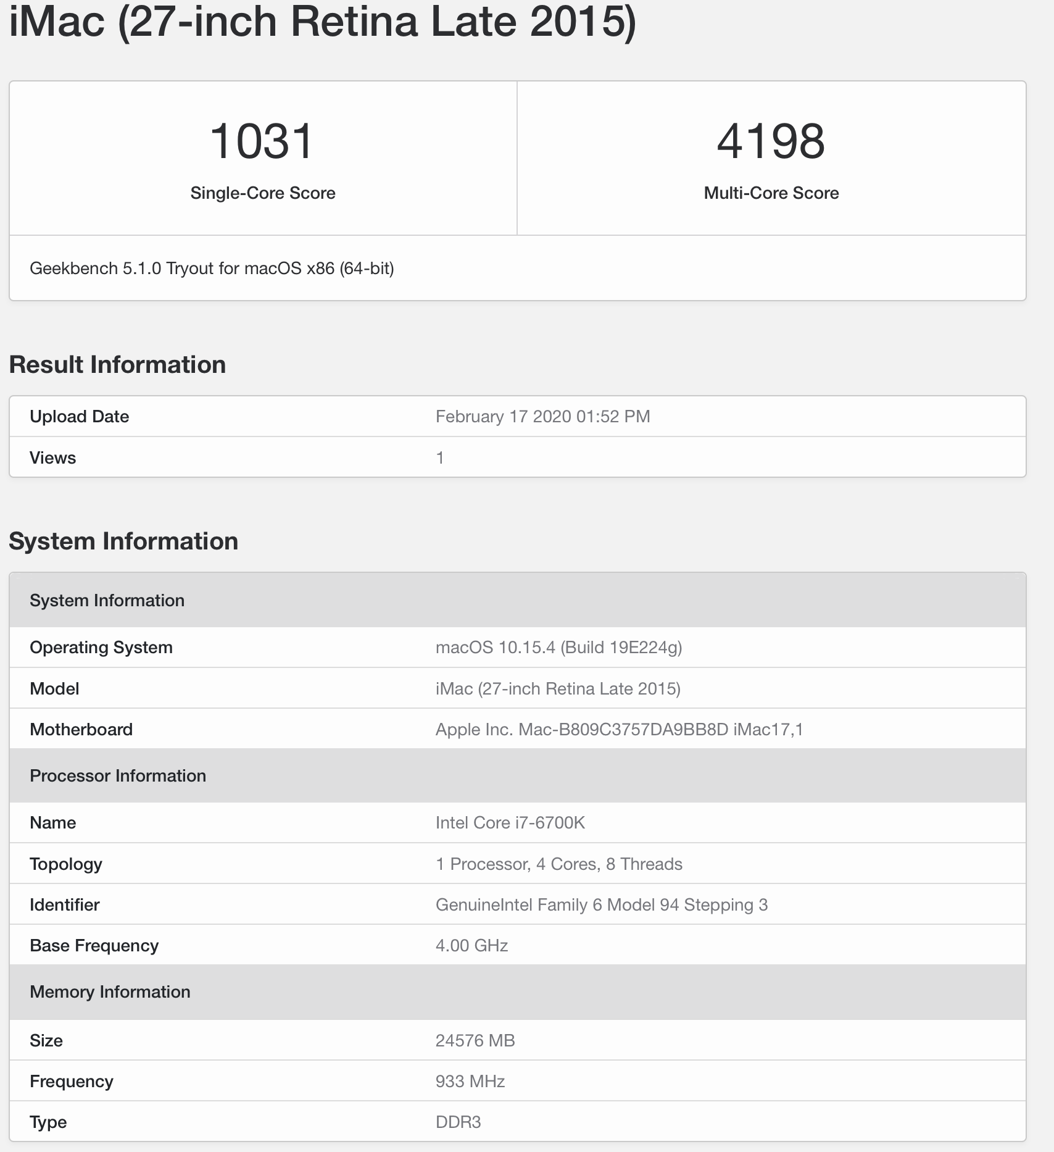
Task: Click the Single-Core Score label
Action: (x=263, y=193)
